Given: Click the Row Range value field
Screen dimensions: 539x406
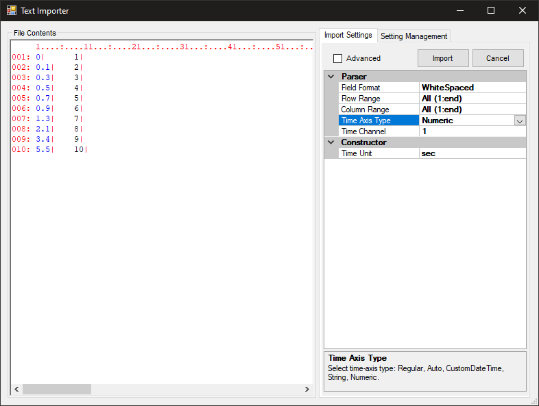Looking at the screenshot, I should (x=472, y=99).
